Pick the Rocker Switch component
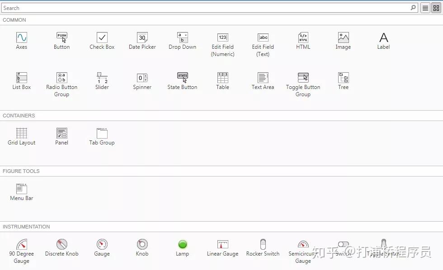 [263, 248]
